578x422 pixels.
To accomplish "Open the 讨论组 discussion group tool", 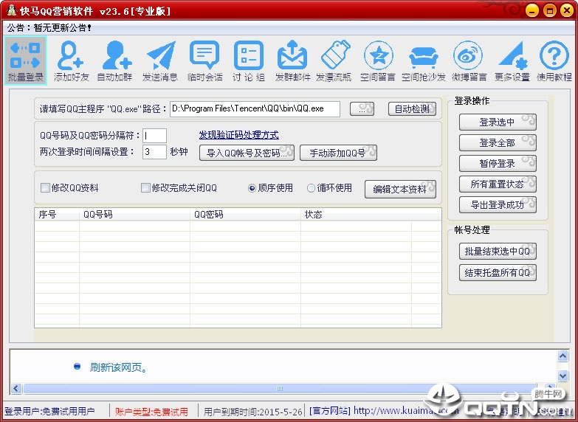I will (x=249, y=60).
